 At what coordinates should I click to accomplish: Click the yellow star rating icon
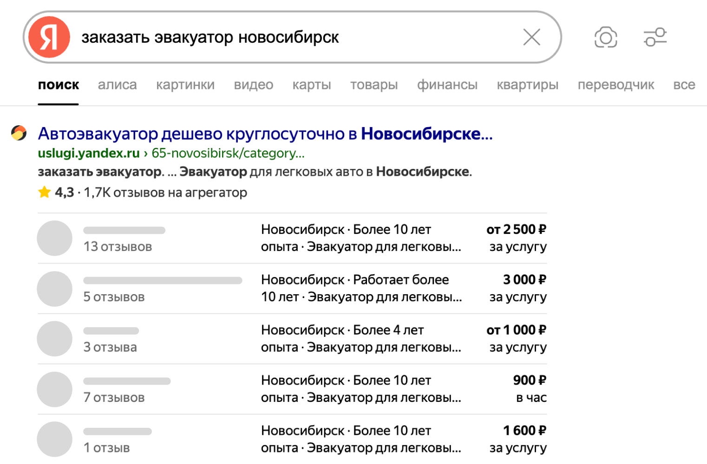pyautogui.click(x=44, y=192)
